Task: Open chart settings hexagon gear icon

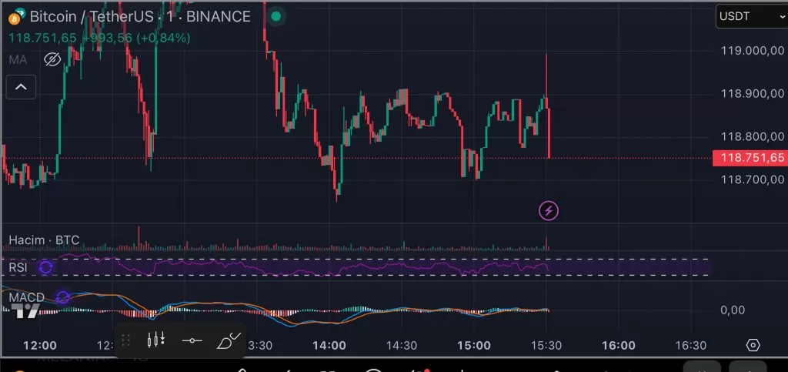Action: click(753, 345)
